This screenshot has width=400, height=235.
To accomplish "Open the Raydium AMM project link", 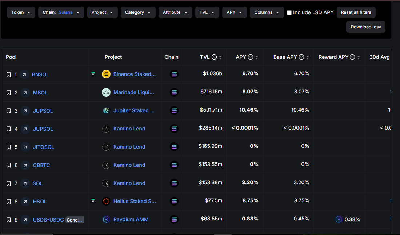I will pyautogui.click(x=131, y=219).
